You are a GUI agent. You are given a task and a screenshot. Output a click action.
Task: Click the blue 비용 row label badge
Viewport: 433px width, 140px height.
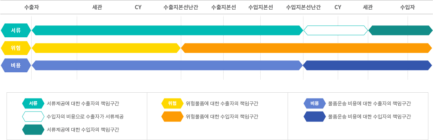[x=16, y=65]
